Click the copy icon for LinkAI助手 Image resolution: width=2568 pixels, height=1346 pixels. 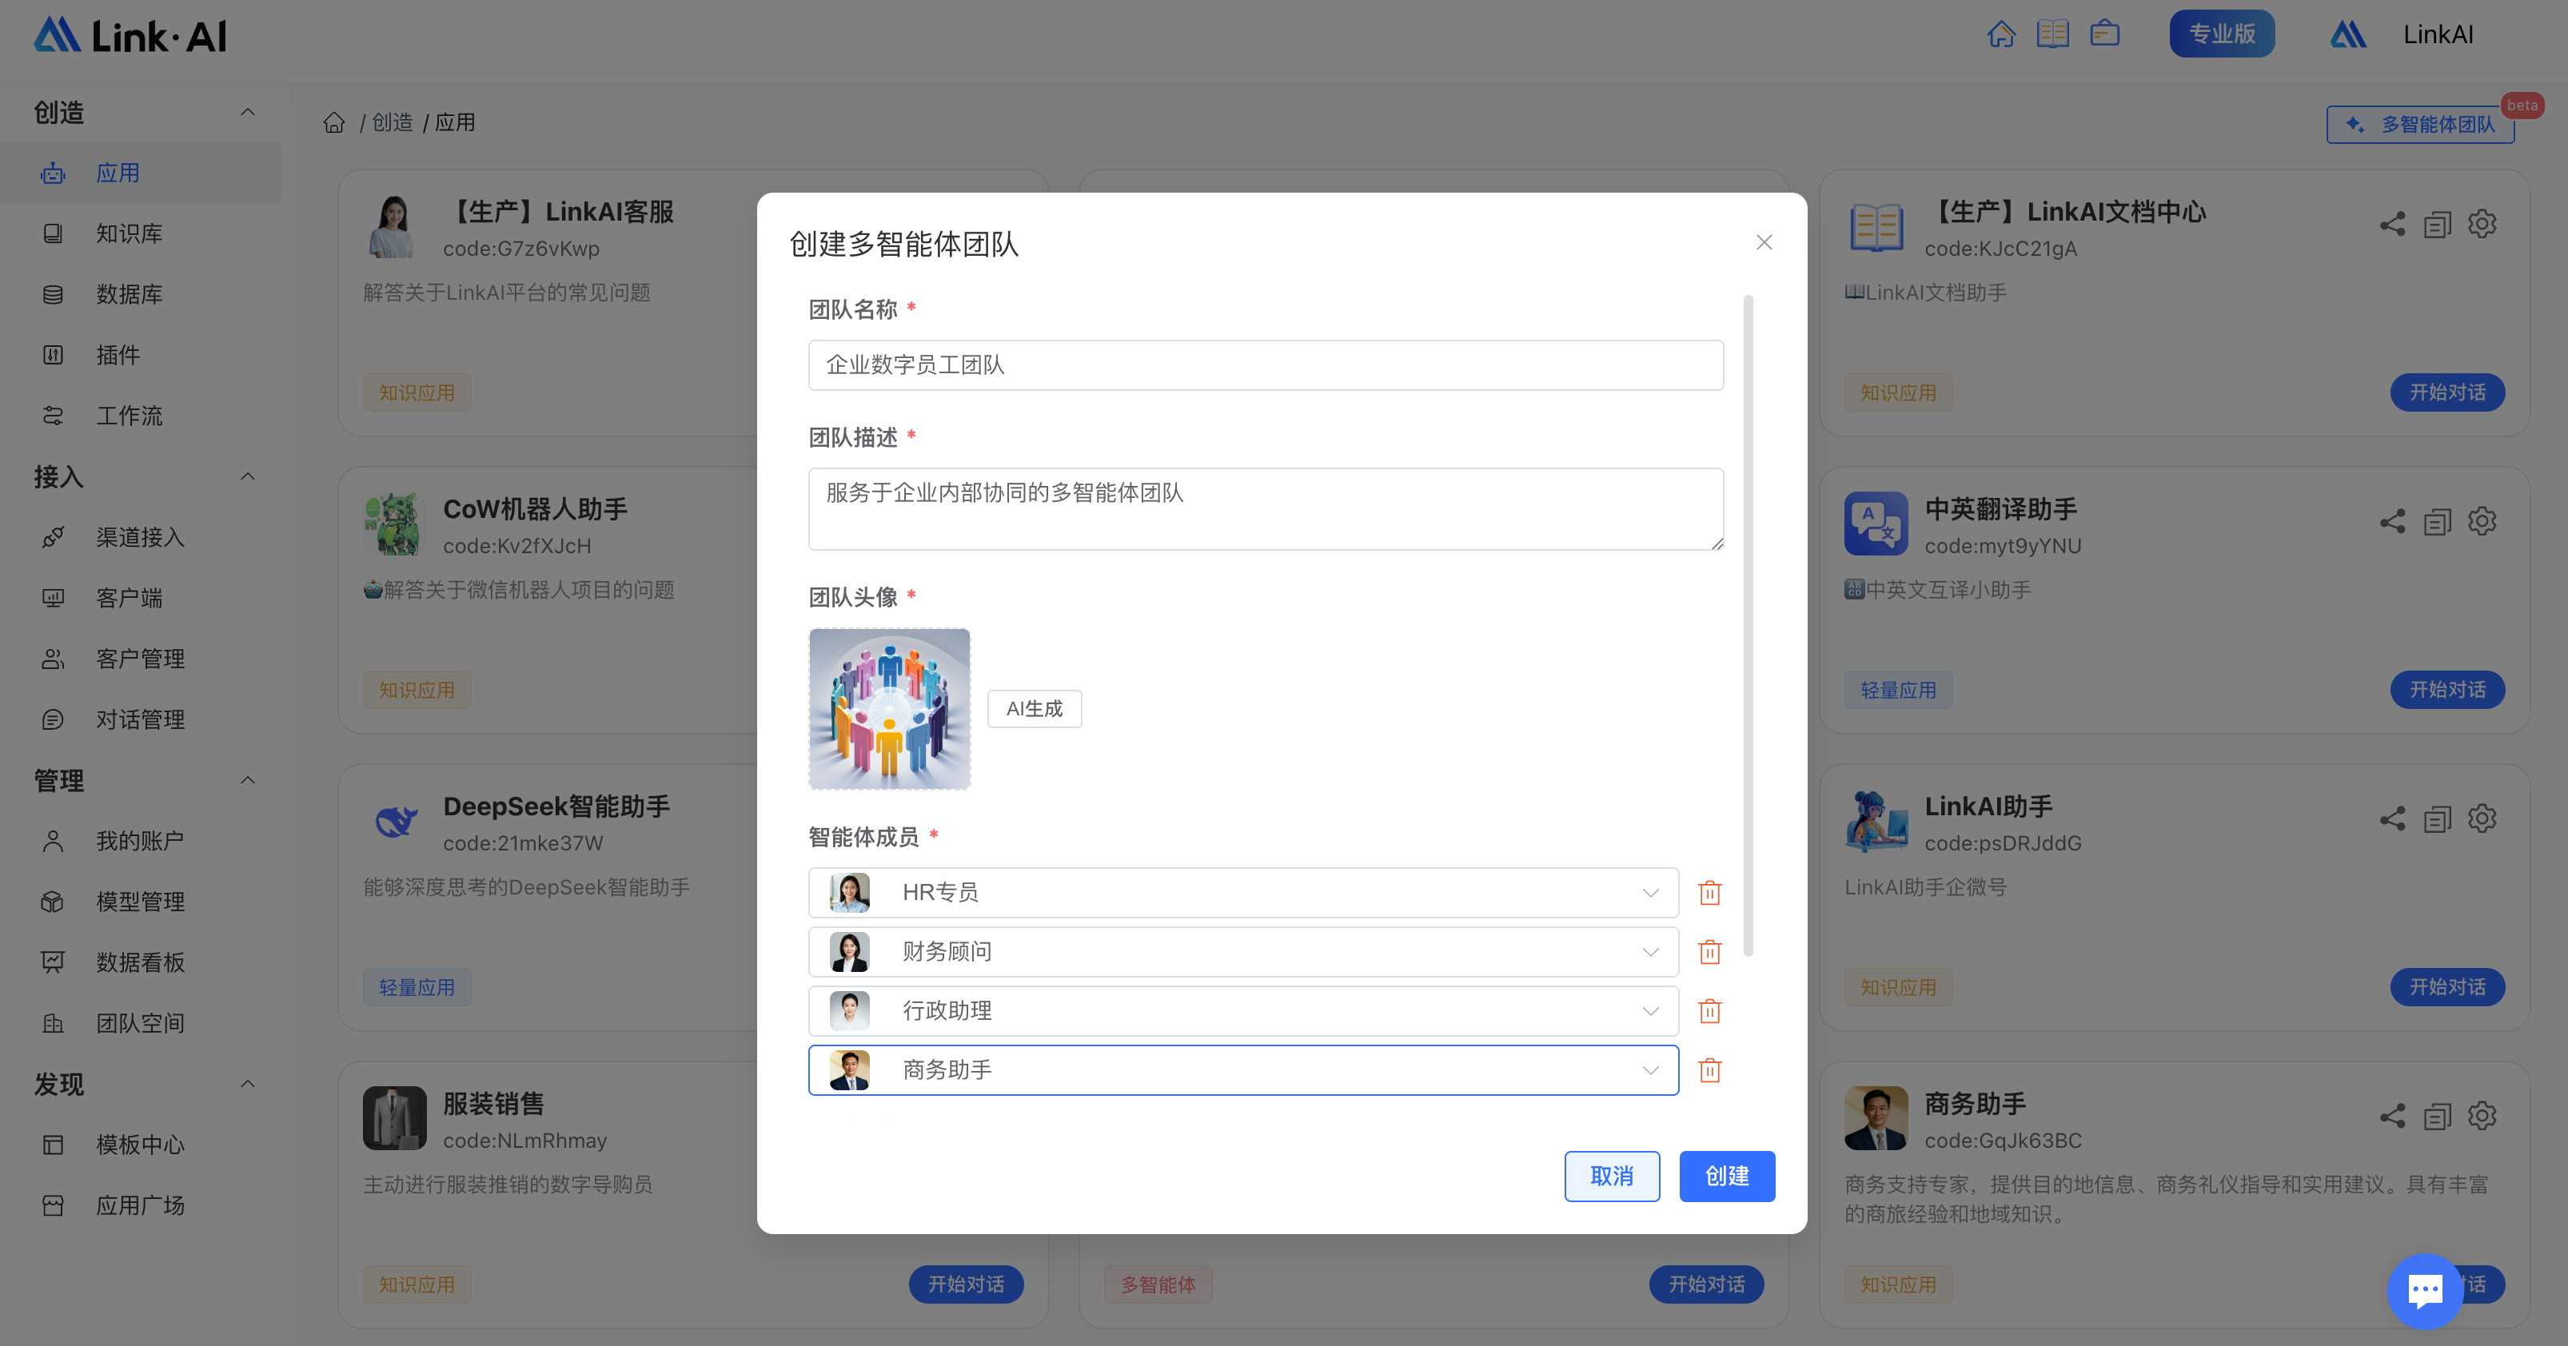point(2438,819)
